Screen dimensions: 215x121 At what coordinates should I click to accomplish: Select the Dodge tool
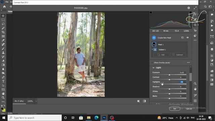3,73
